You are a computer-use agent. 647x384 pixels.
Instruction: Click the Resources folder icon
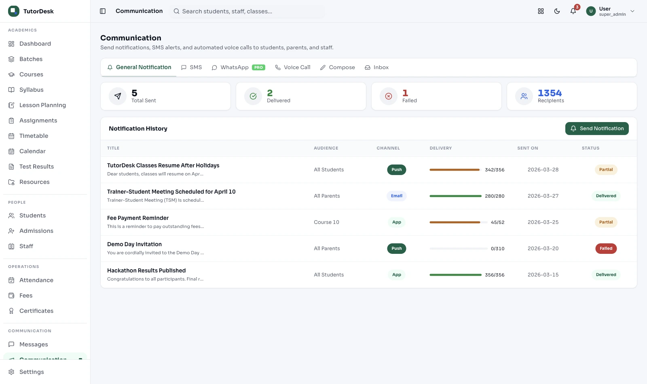(x=11, y=182)
